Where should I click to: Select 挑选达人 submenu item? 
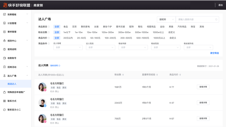coord(12,84)
